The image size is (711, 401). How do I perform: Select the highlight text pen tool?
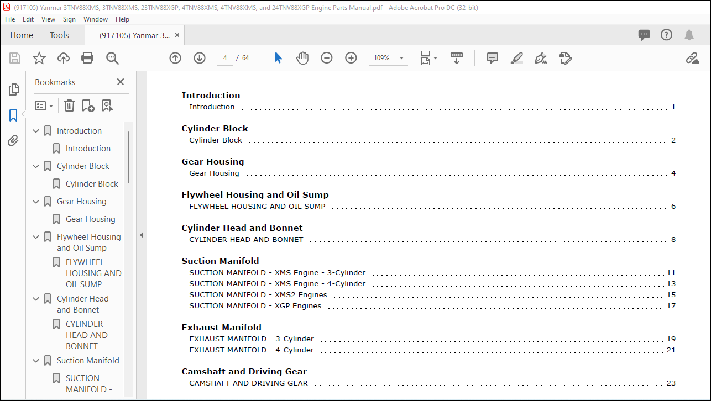tap(517, 58)
